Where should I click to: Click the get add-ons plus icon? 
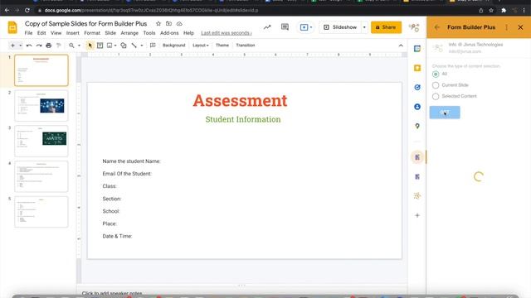pos(417,215)
